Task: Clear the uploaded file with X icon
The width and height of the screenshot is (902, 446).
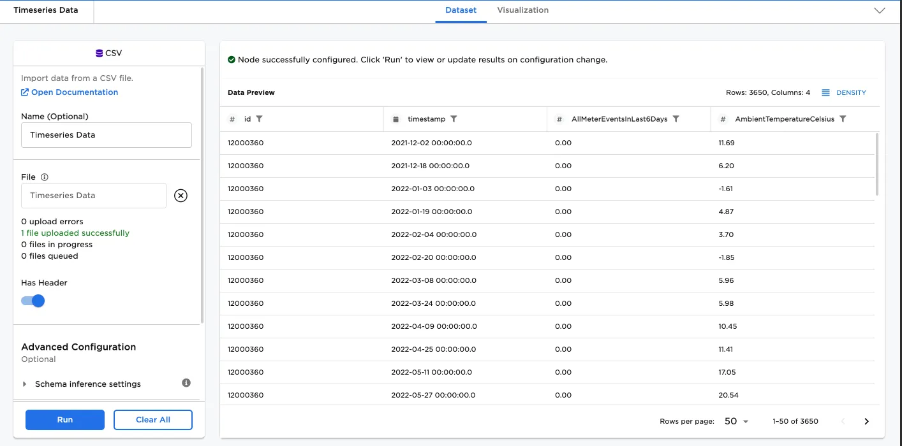Action: coord(181,196)
